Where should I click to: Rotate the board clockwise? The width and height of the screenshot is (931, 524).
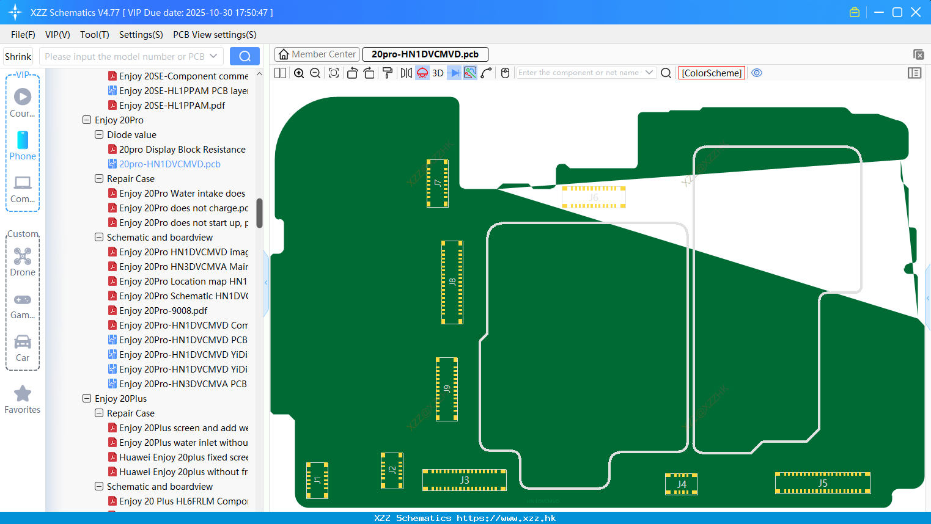369,73
